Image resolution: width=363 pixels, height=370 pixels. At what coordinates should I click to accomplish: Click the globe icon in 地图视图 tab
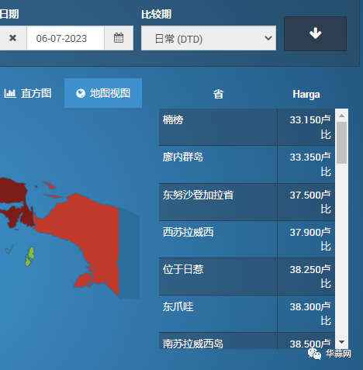tap(81, 93)
